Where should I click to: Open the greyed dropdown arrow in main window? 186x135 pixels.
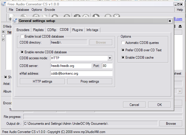180,91
